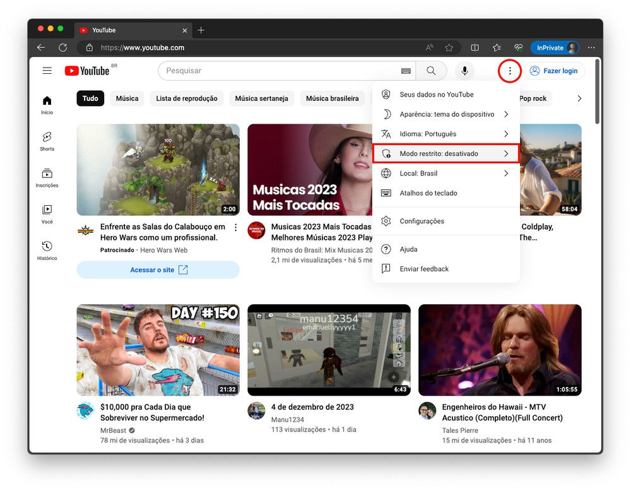Select Atalhos do teclado menu item
Viewport: 631px width, 491px height.
coord(428,193)
